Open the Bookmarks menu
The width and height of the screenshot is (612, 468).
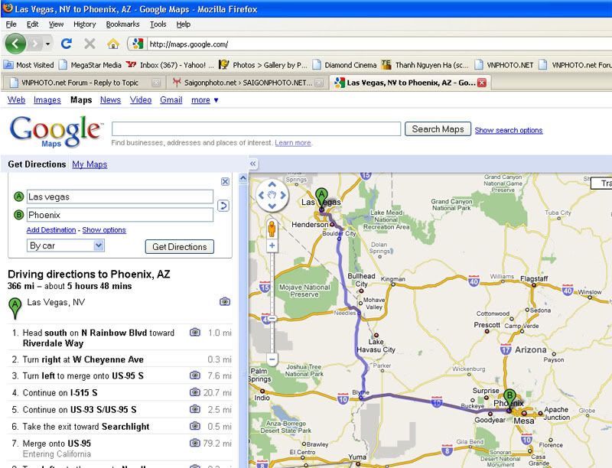point(122,24)
